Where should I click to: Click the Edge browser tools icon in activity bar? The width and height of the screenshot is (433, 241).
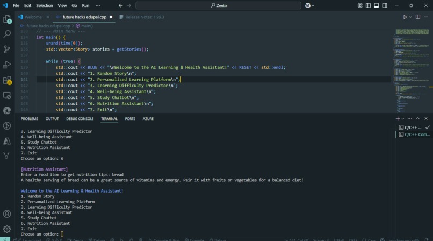pos(7,111)
